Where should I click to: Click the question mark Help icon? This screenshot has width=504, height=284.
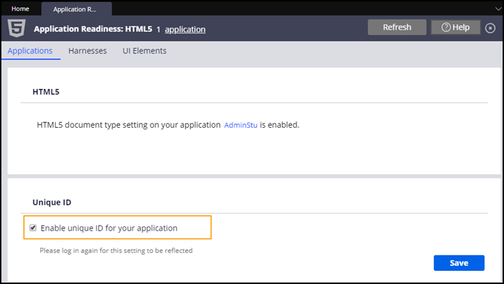tap(446, 28)
